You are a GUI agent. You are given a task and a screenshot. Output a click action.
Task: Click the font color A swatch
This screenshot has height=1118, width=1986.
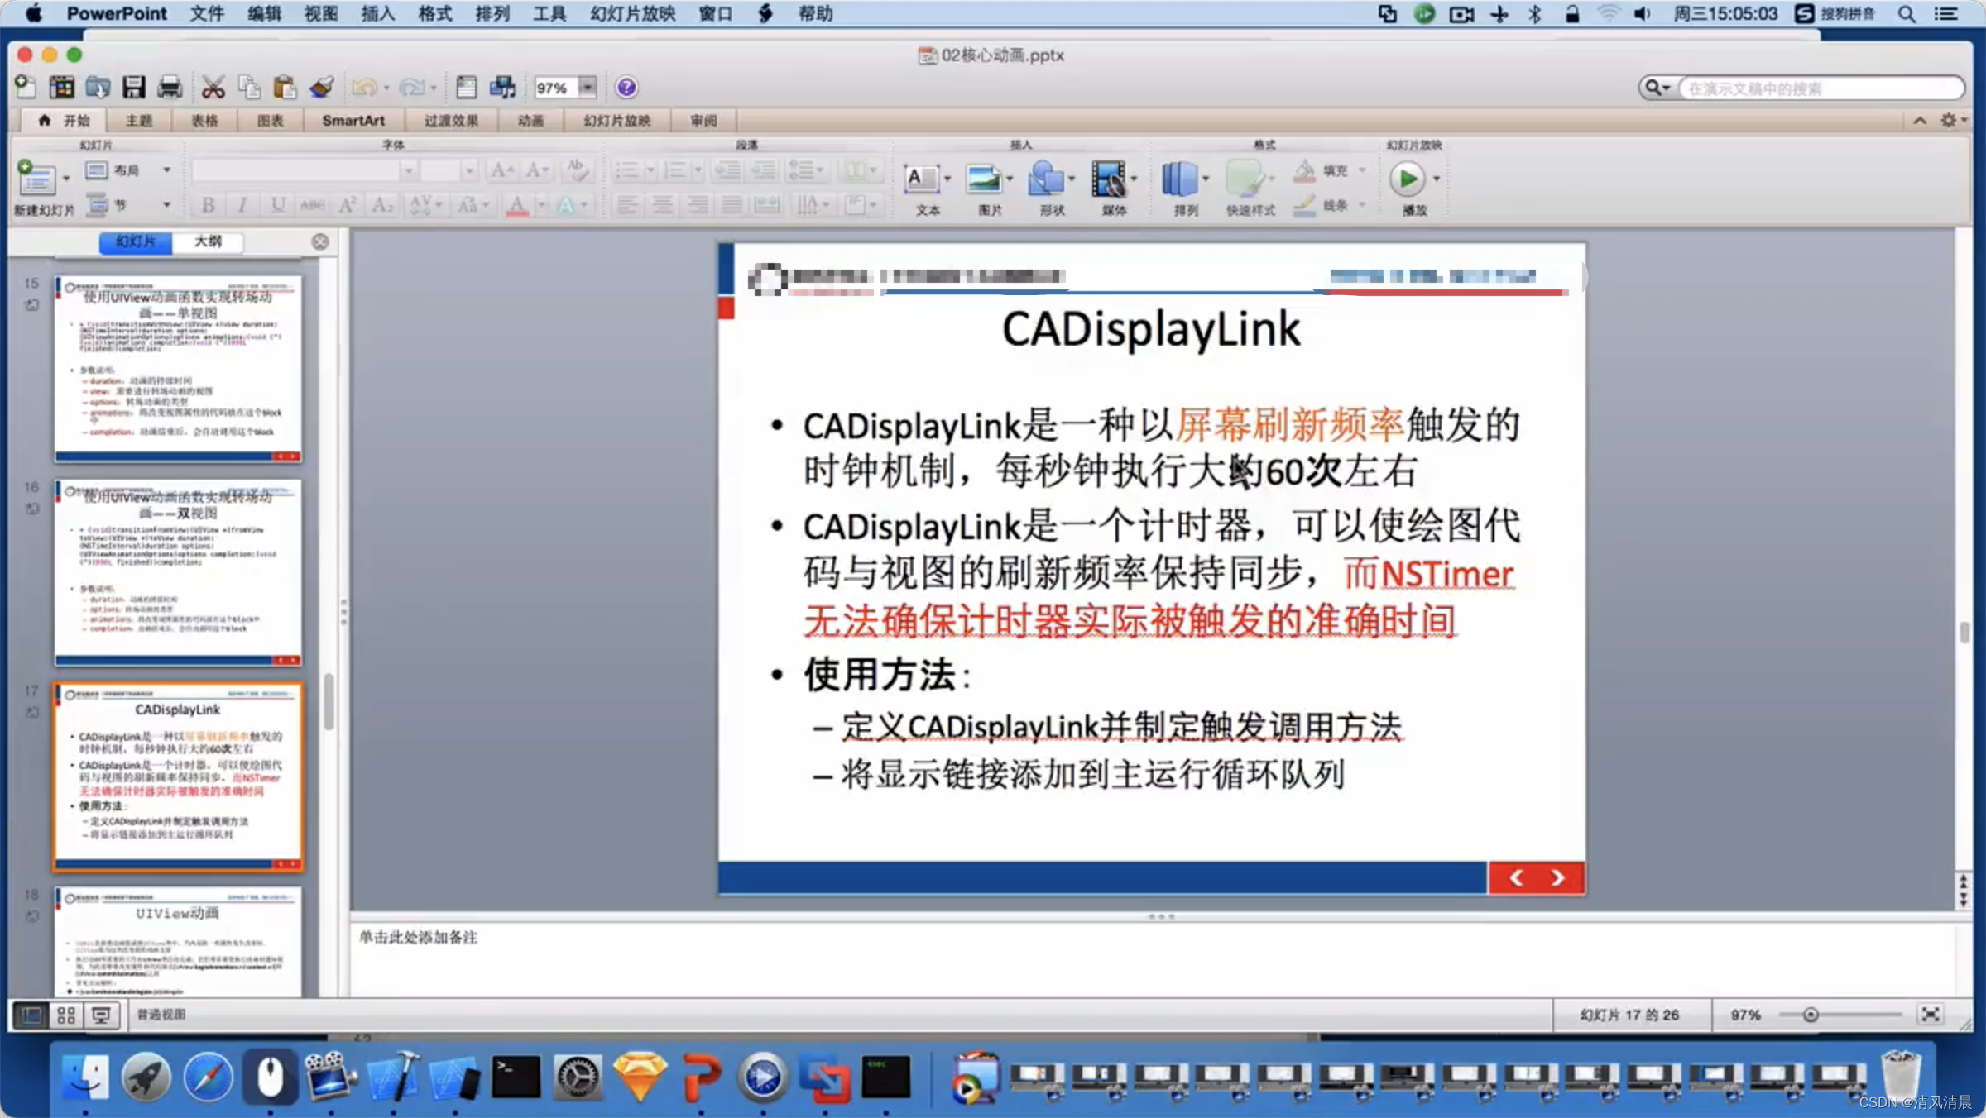click(x=517, y=205)
